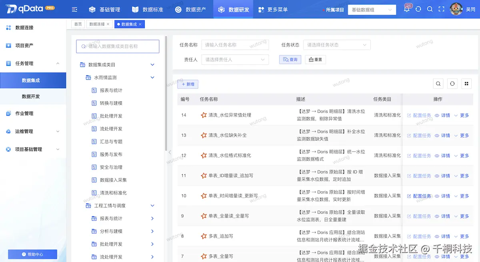
Task: Click the refresh icon in the top bar
Action: click(x=418, y=8)
